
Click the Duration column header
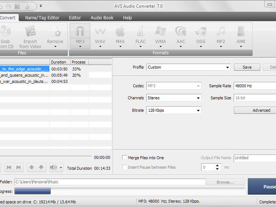pos(60,62)
